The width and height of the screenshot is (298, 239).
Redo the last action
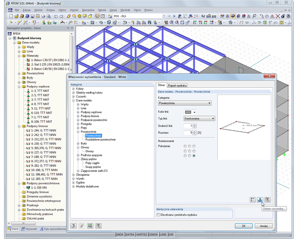coord(61,16)
